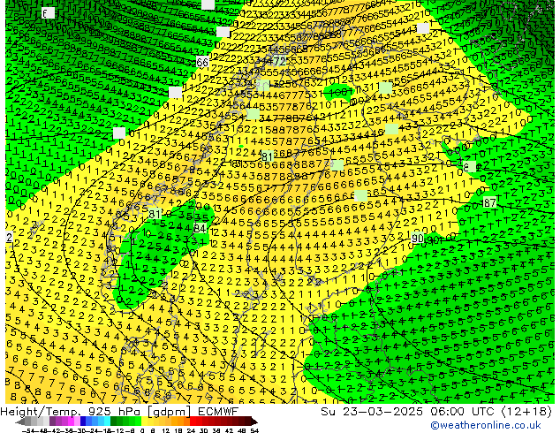This screenshot has height=433, width=560.
Task: Click the 87 height contour label
Action: point(489,203)
